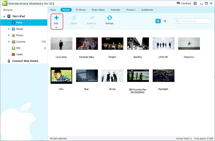Click the 'No item selected' status text
Viewport: 215px width, 141px height.
point(58,138)
